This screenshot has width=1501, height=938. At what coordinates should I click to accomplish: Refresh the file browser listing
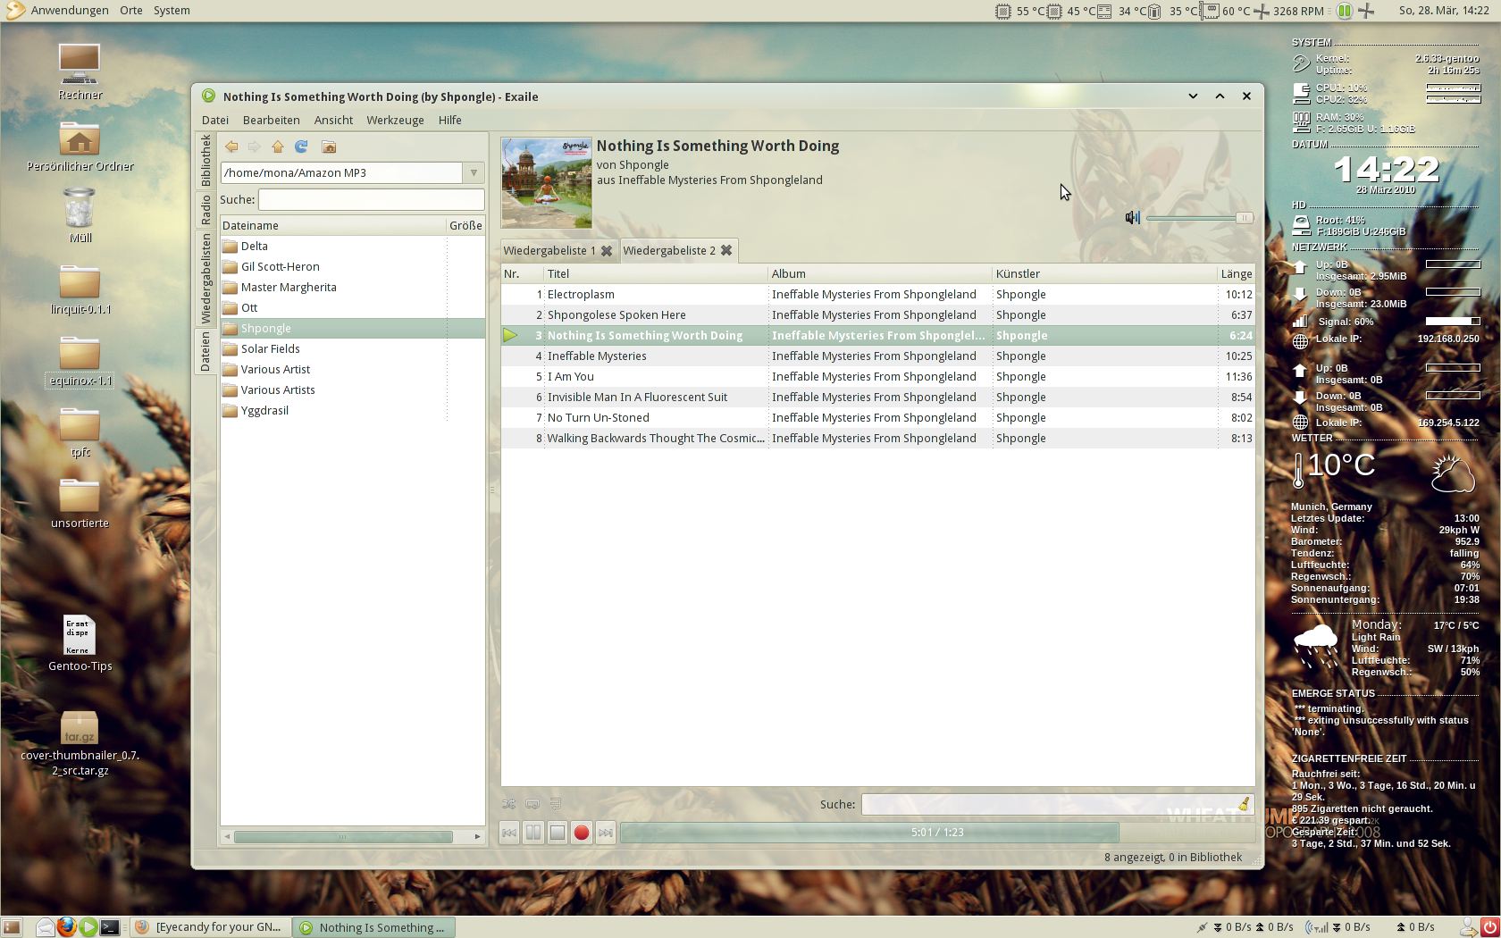pyautogui.click(x=302, y=147)
